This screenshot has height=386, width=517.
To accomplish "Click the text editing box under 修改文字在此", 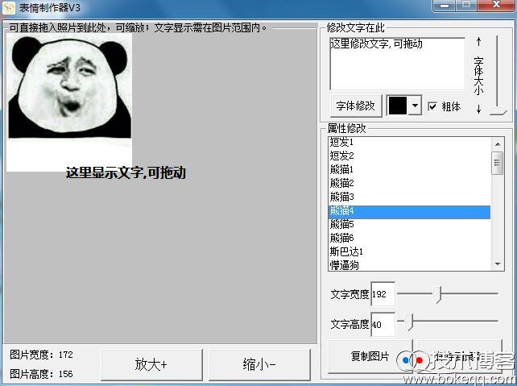I will (397, 63).
